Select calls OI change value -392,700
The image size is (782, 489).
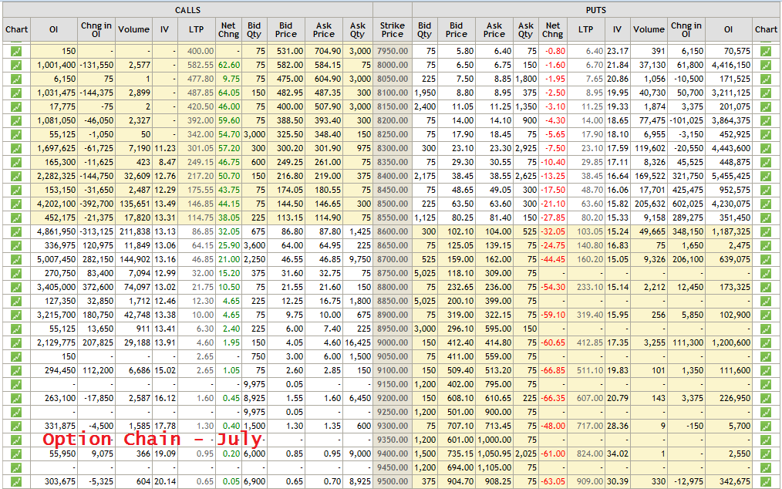point(97,204)
